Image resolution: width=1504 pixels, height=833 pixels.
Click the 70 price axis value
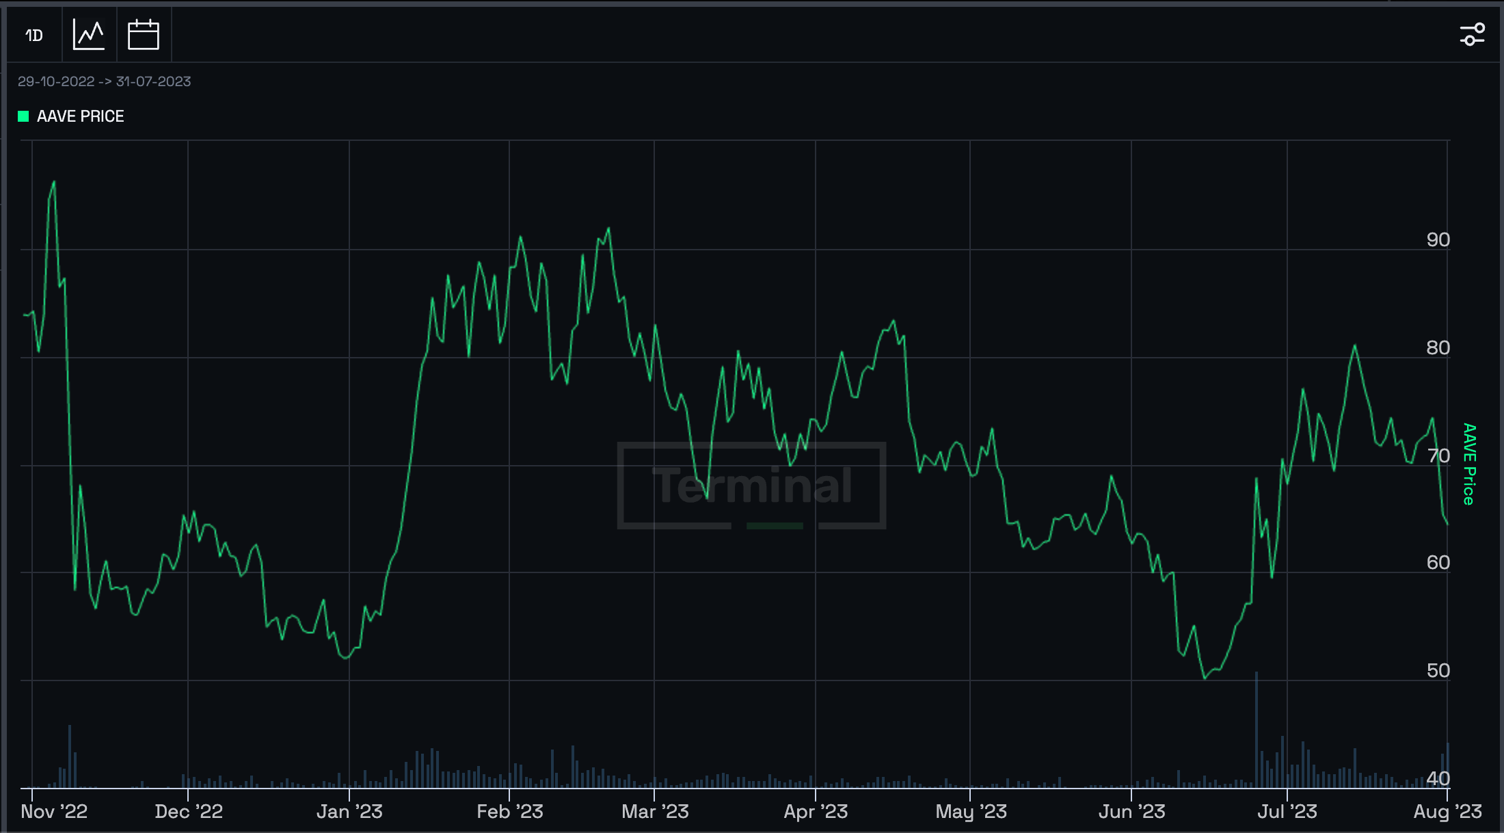pyautogui.click(x=1438, y=456)
